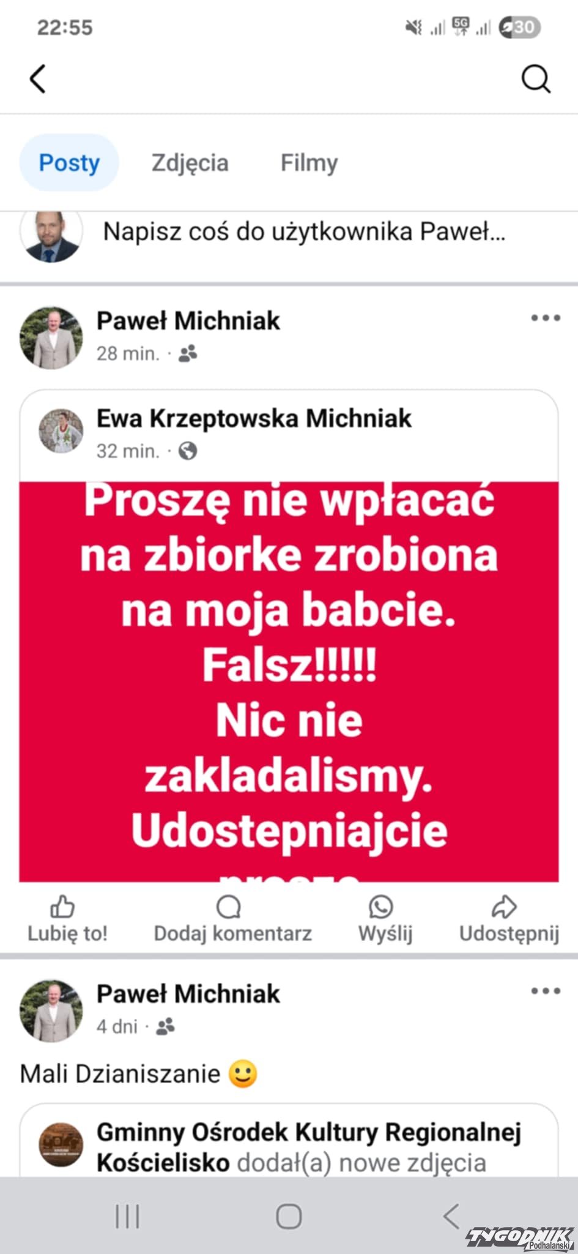
Task: Share the post with Udostępnij
Action: point(509,920)
